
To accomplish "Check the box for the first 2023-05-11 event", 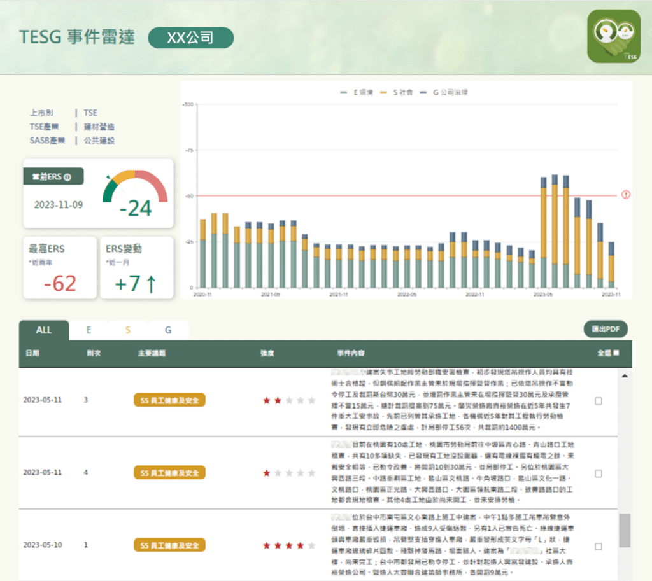I will (598, 401).
